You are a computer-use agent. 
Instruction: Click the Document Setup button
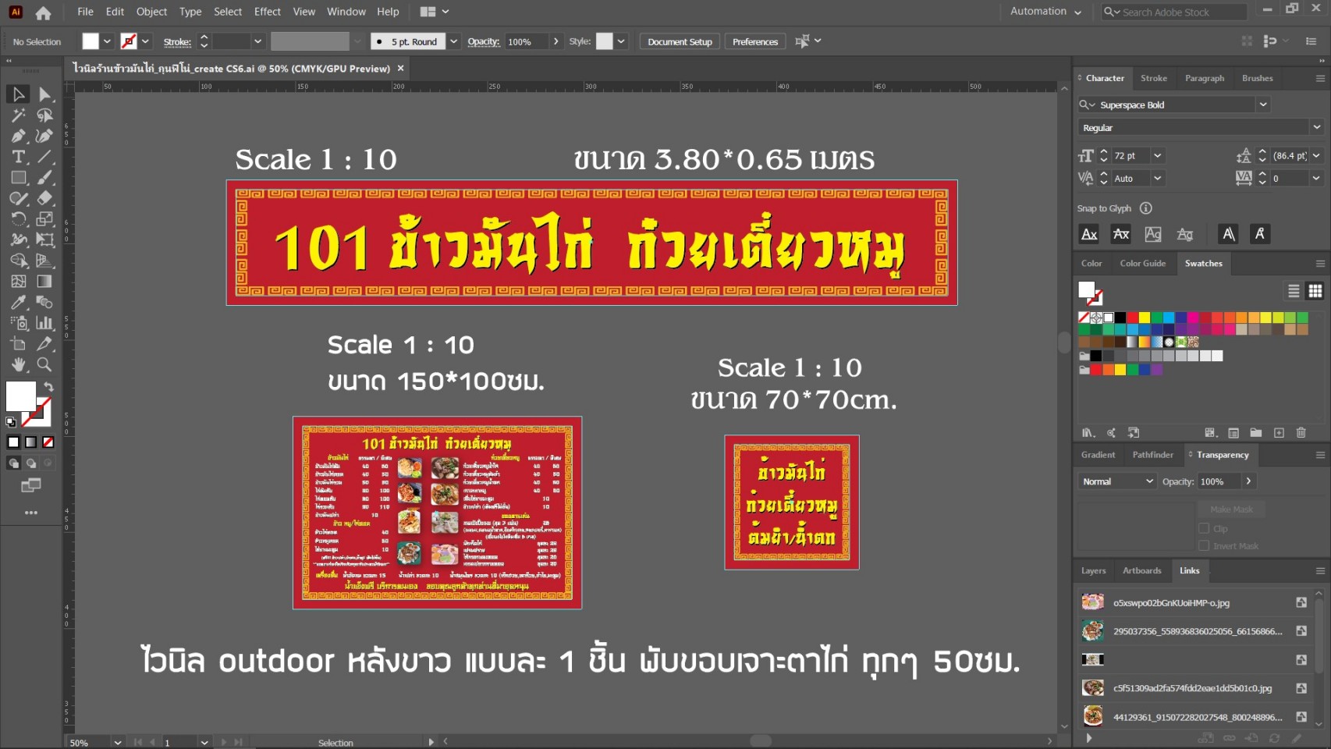tap(678, 41)
